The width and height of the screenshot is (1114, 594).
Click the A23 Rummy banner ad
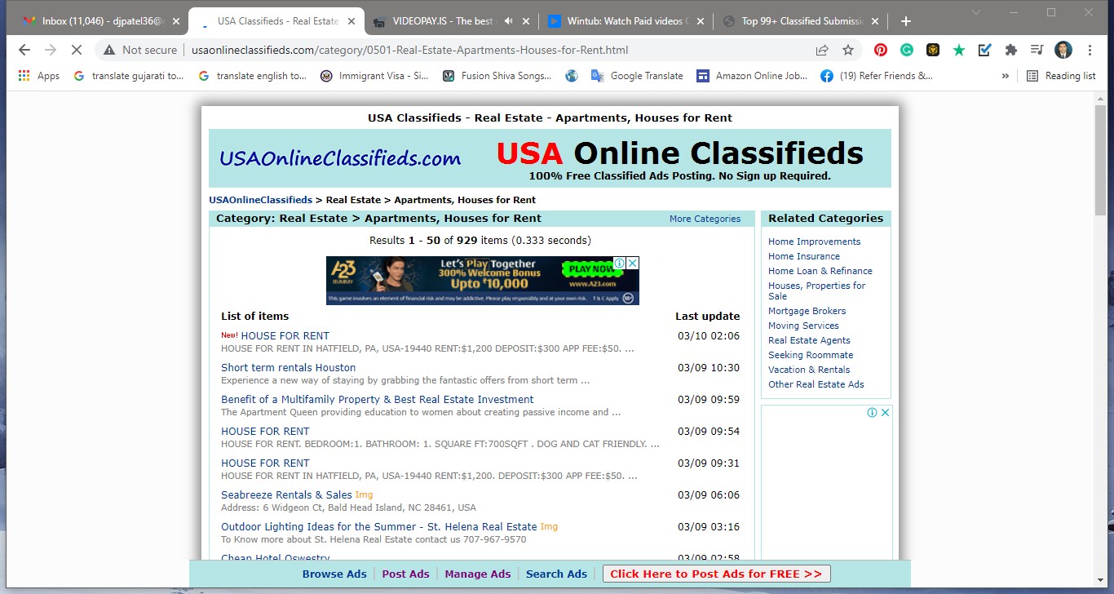[x=483, y=281]
